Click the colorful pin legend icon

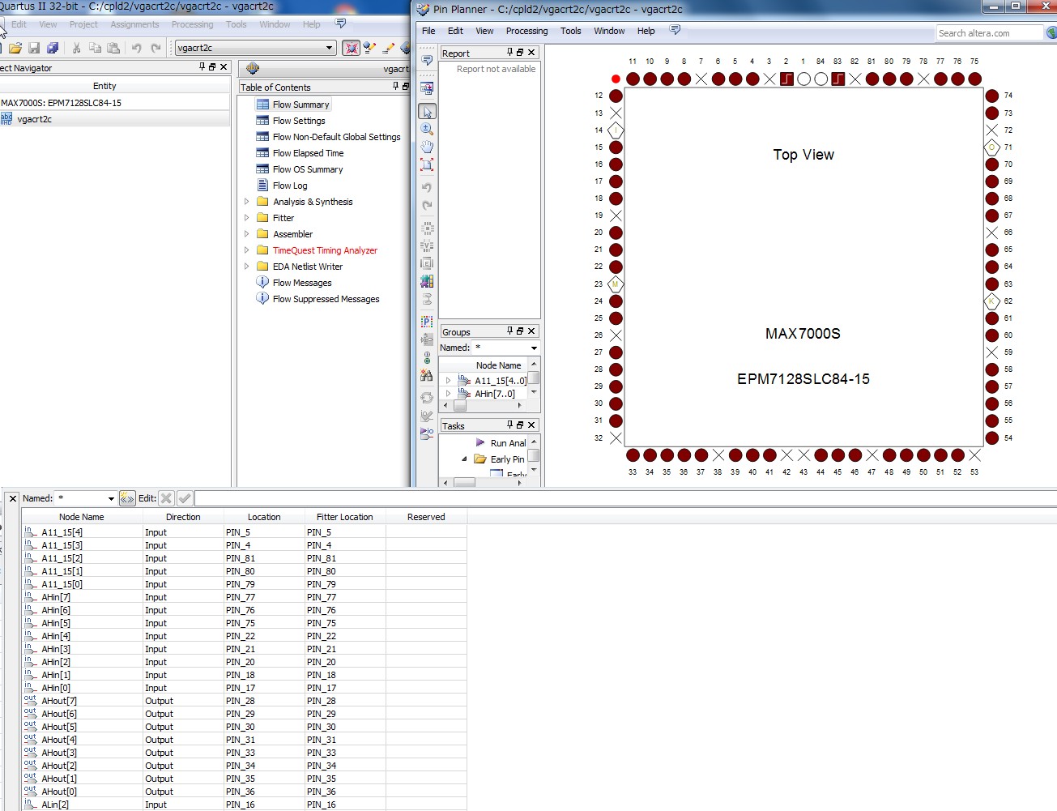pos(427,281)
